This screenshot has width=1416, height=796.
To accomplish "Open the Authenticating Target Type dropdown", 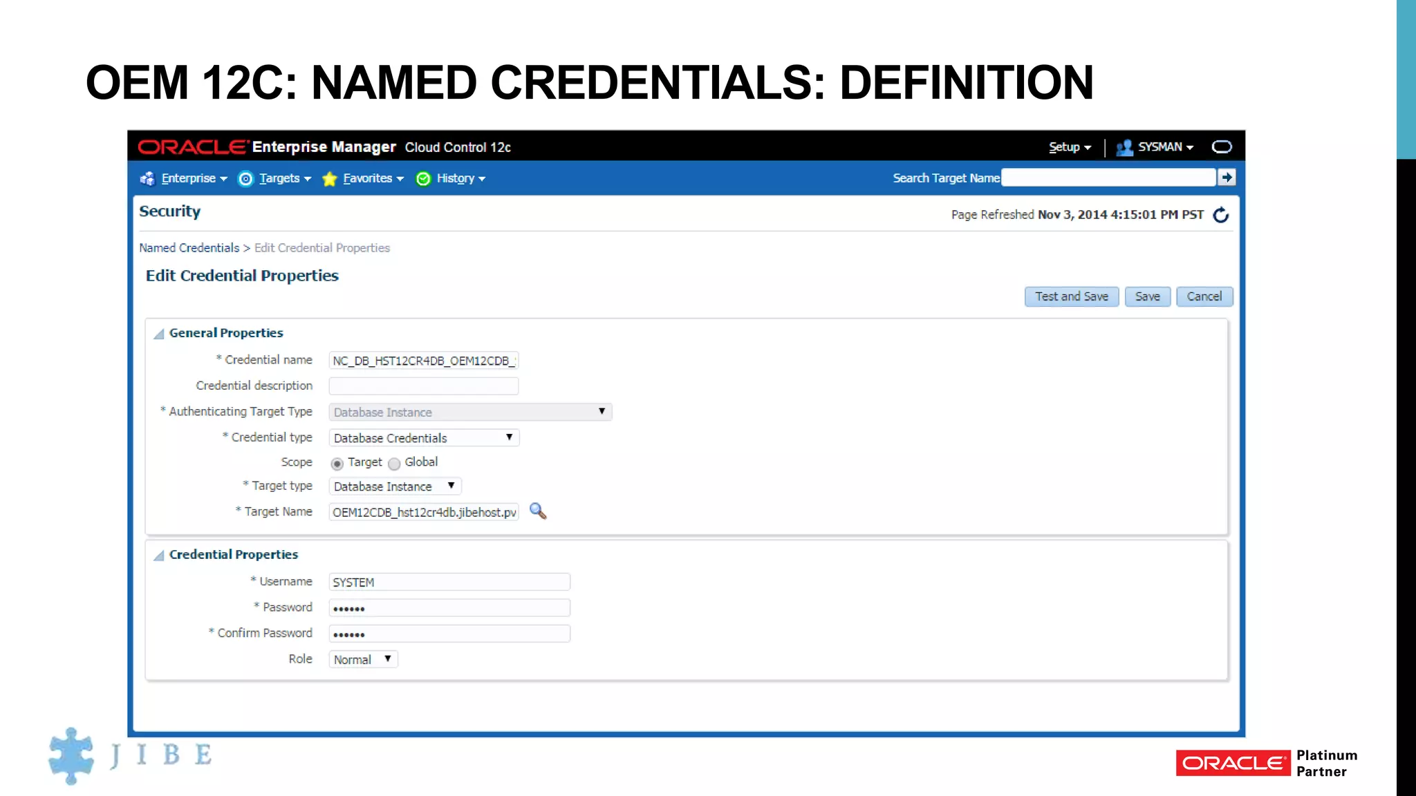I will [470, 412].
